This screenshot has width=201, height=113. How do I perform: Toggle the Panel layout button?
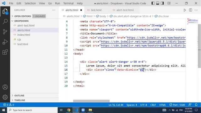(x=158, y=3)
